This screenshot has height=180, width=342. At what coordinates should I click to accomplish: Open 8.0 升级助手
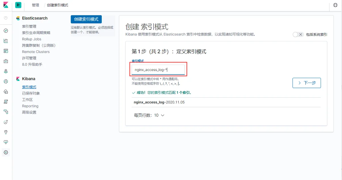32,64
